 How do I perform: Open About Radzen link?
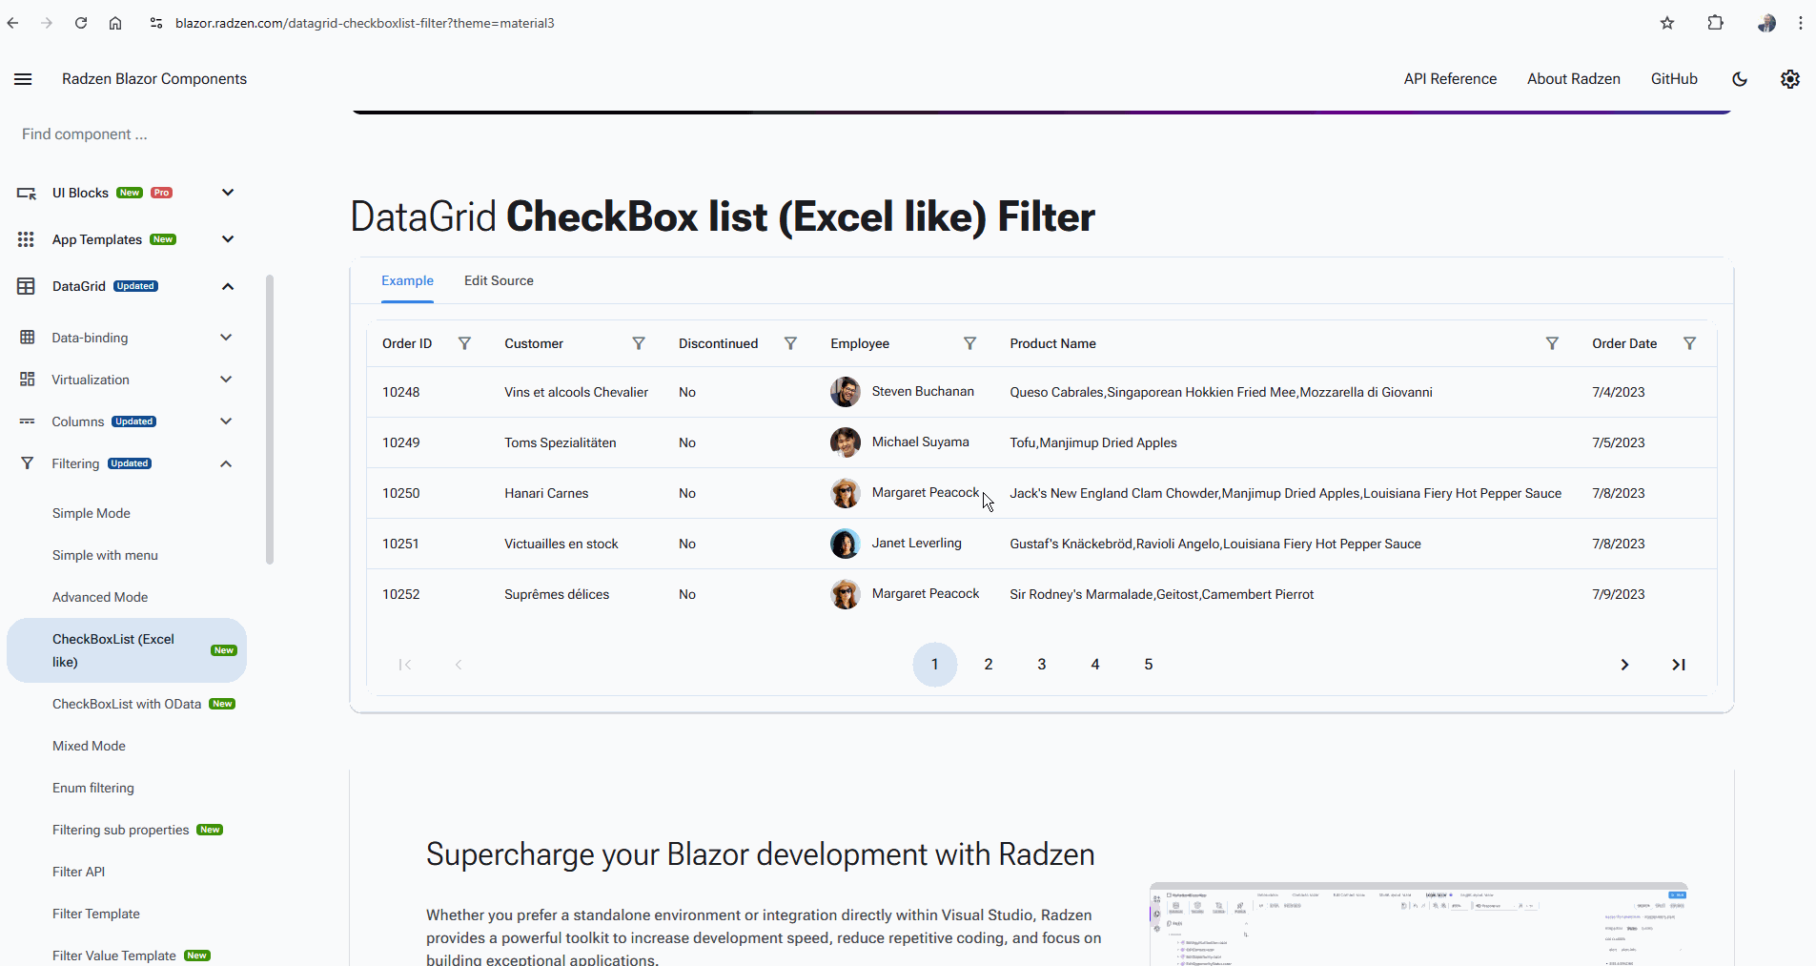1574,79
